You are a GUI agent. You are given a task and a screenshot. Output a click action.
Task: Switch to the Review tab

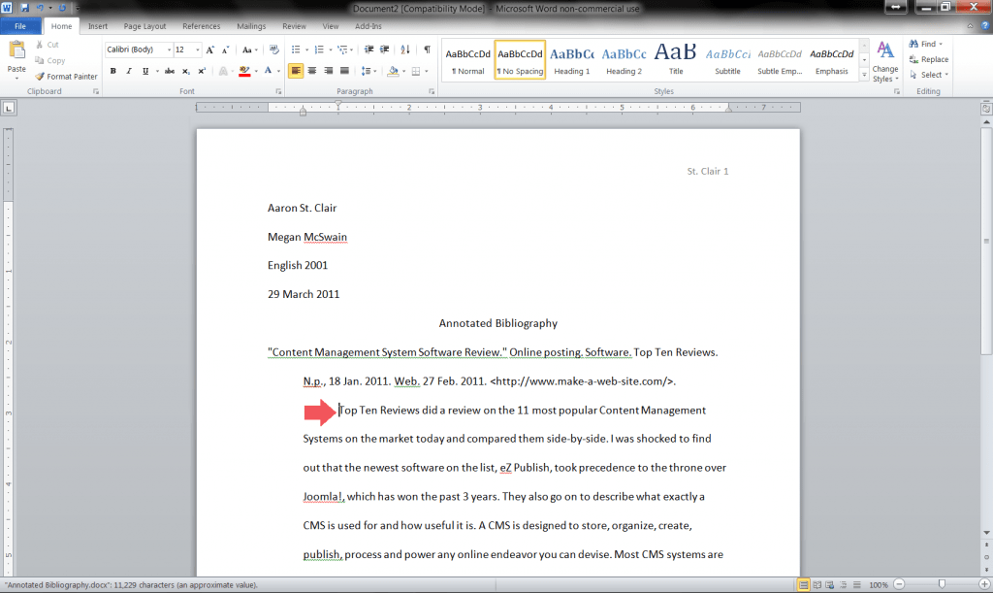click(x=294, y=26)
